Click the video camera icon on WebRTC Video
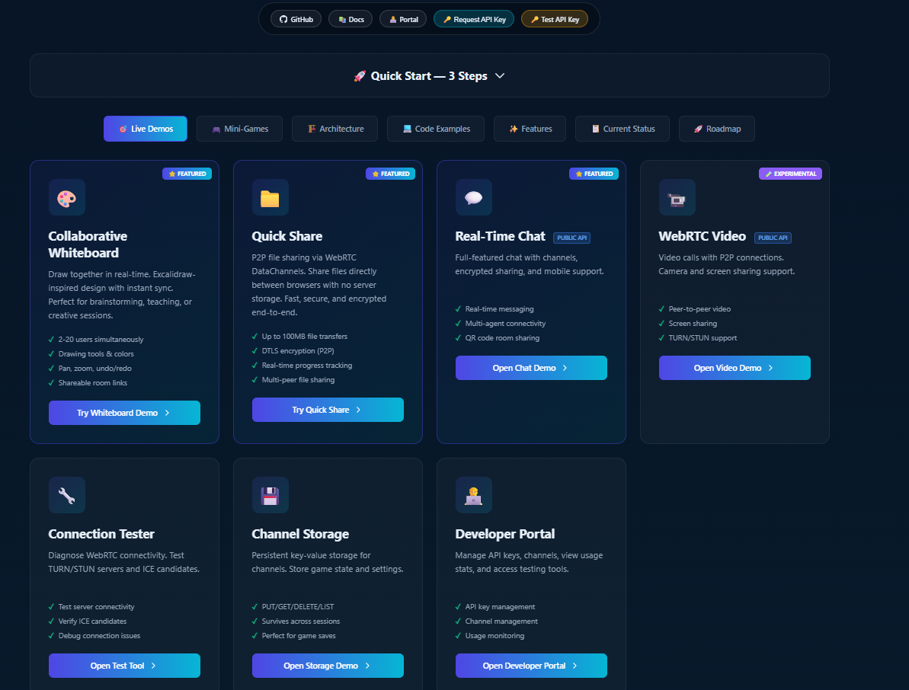Image resolution: width=909 pixels, height=690 pixels. 677,196
